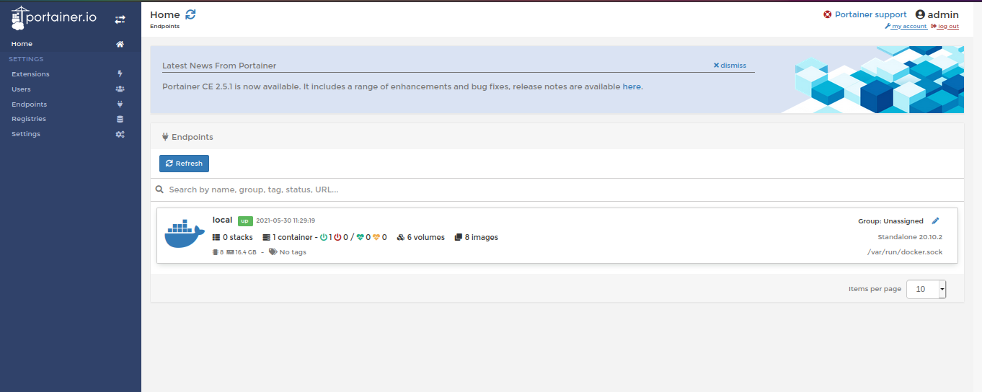Viewport: 982px width, 392px height.
Task: Click the admin user avatar icon
Action: click(x=920, y=14)
